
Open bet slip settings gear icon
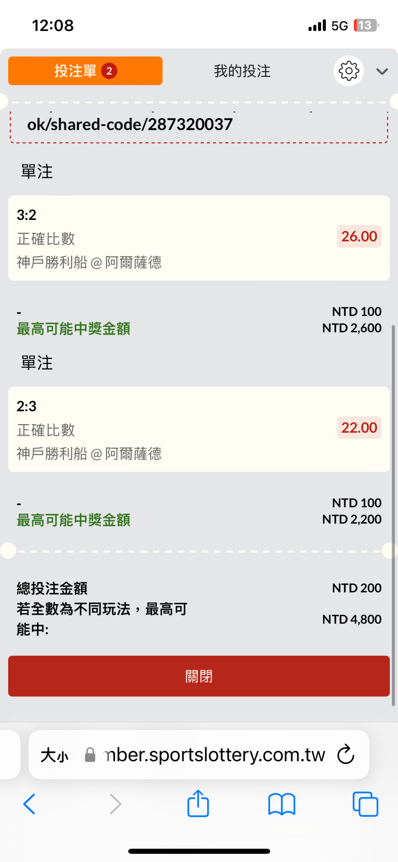(348, 71)
